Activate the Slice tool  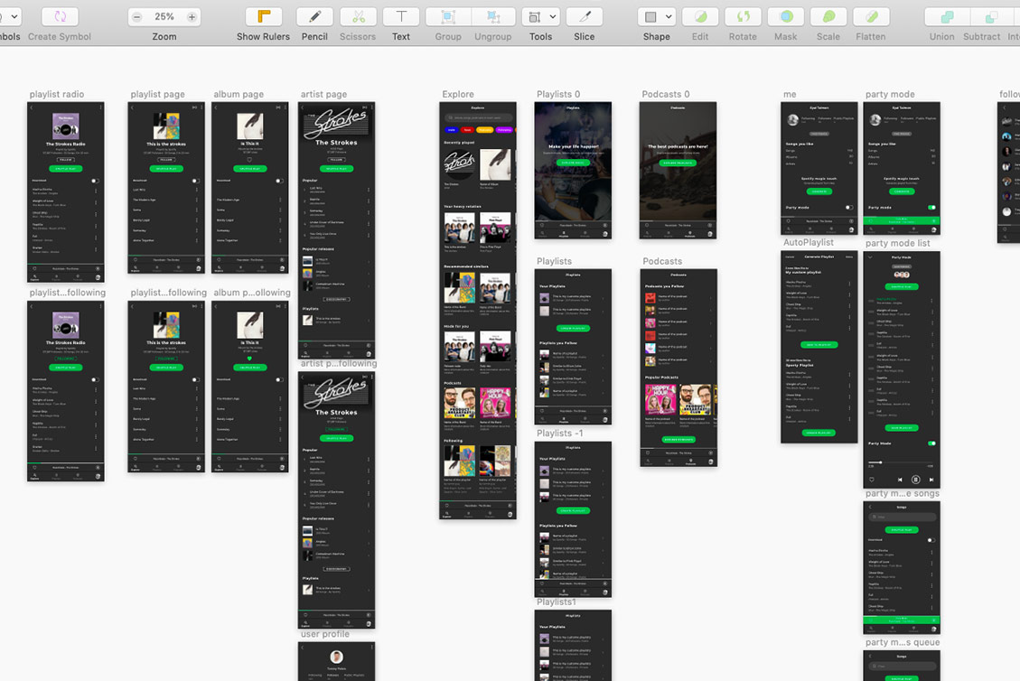coord(584,17)
